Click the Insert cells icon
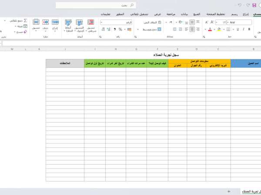 coord(55,22)
